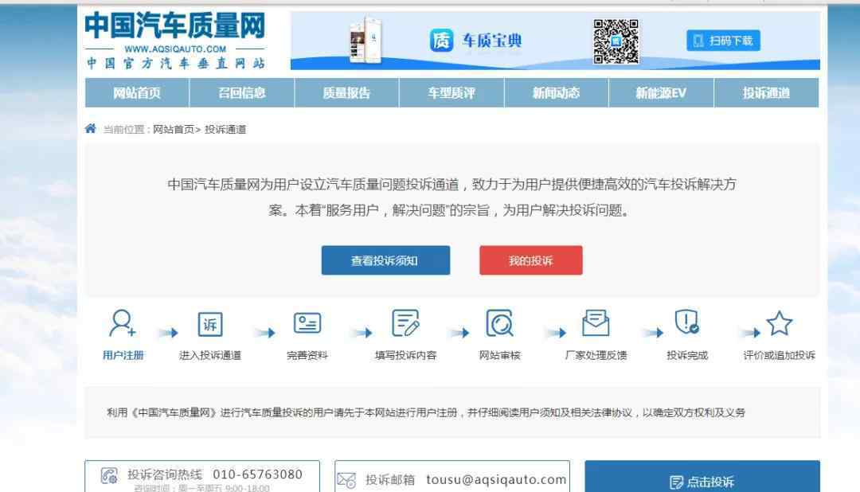This screenshot has width=860, height=492.
Task: Open the 投诉通道 nav tab
Action: pyautogui.click(x=766, y=92)
